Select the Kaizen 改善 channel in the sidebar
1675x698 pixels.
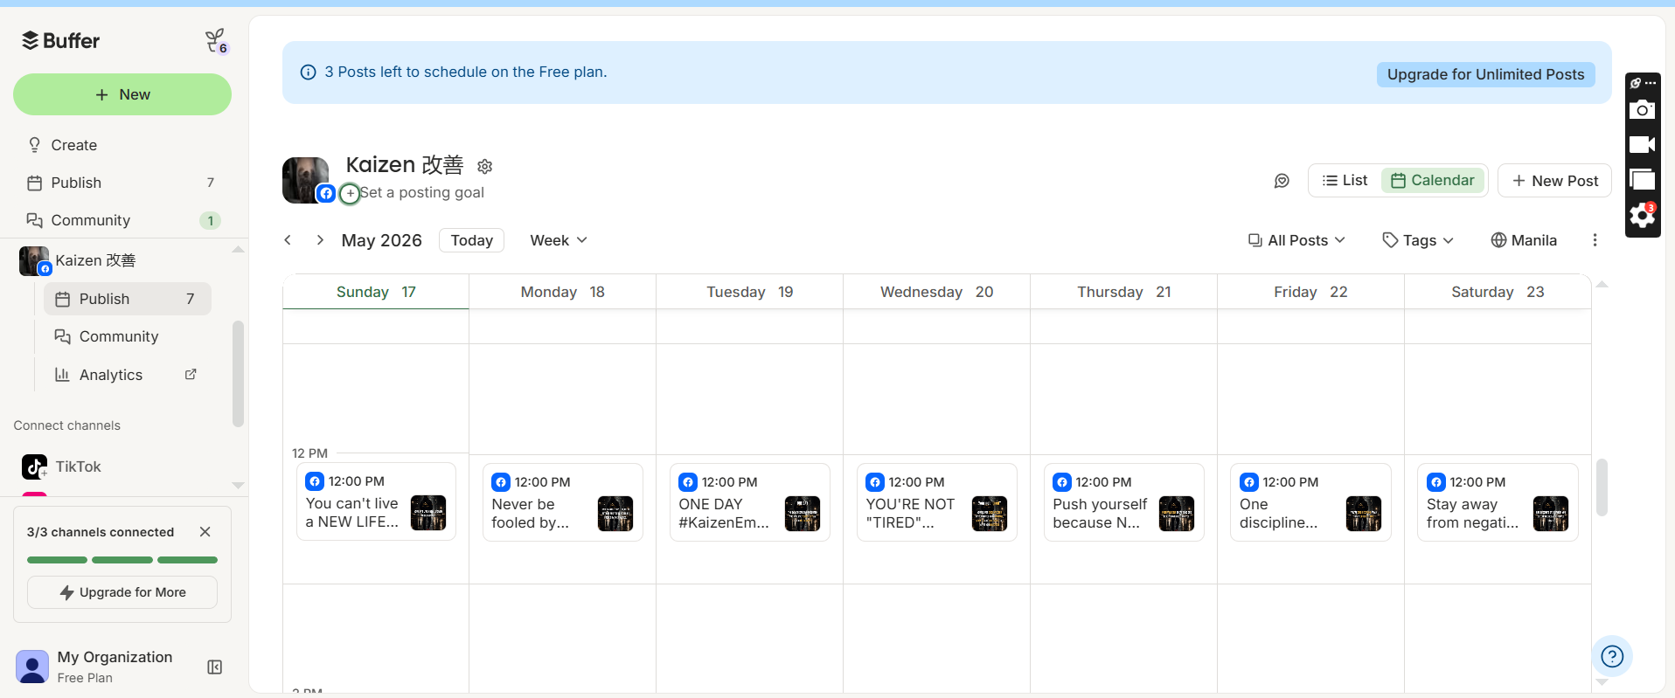(96, 260)
